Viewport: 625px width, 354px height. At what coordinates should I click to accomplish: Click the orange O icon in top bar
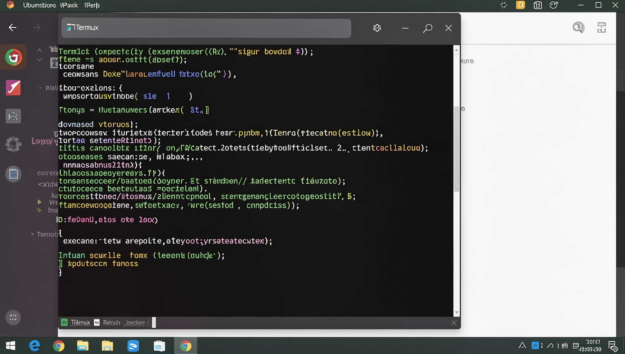click(520, 5)
